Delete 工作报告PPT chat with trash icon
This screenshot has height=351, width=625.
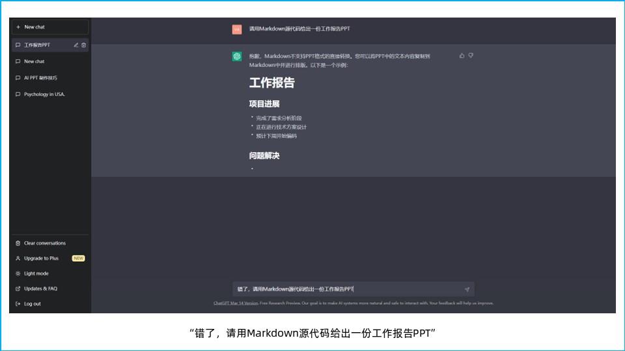tap(84, 45)
